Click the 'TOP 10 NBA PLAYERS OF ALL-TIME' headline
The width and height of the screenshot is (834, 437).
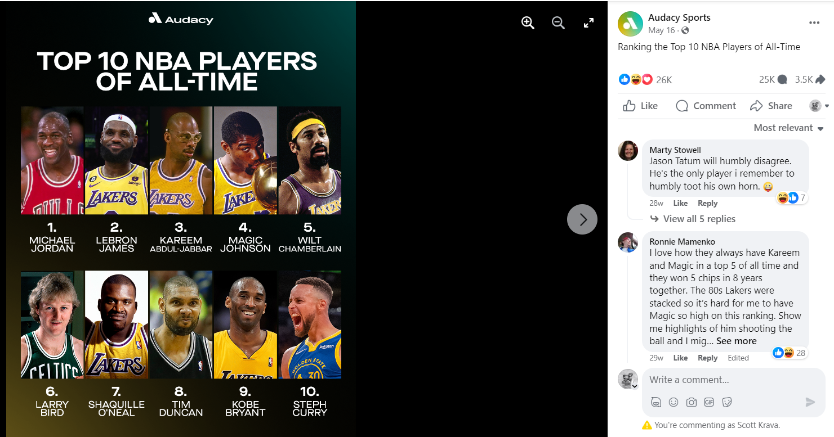(x=177, y=71)
